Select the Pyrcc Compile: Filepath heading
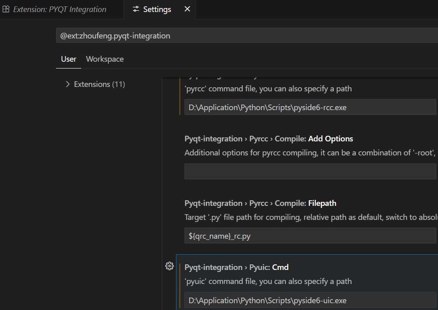Screen dimensions: 438x310 pyautogui.click(x=260, y=203)
